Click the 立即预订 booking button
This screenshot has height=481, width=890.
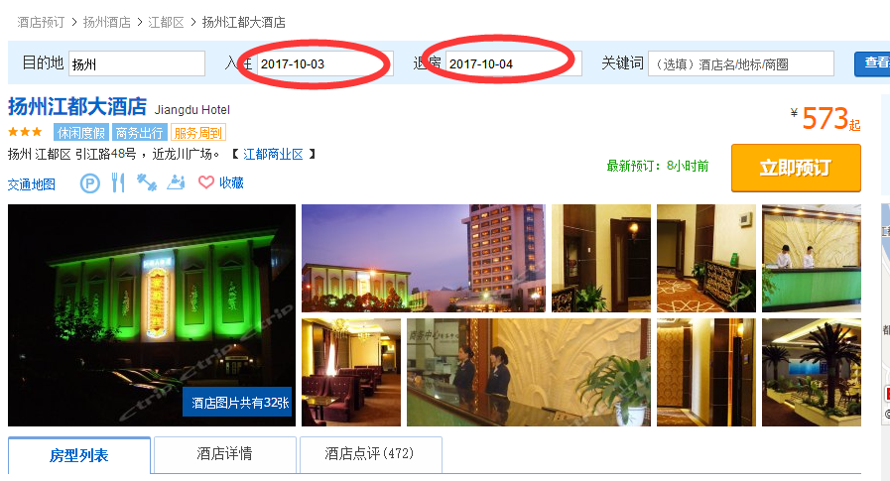(x=796, y=168)
